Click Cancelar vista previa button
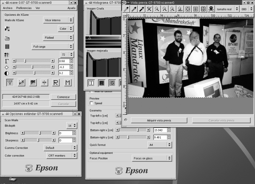255x184 pixels. point(221,120)
